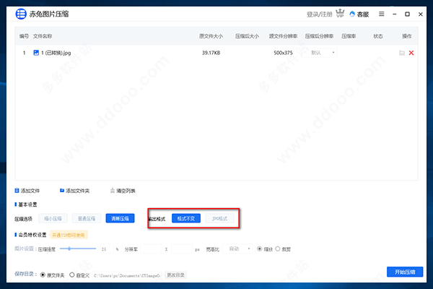The width and height of the screenshot is (433, 289).
Task: Open 登录/注册 login link
Action: 320,14
